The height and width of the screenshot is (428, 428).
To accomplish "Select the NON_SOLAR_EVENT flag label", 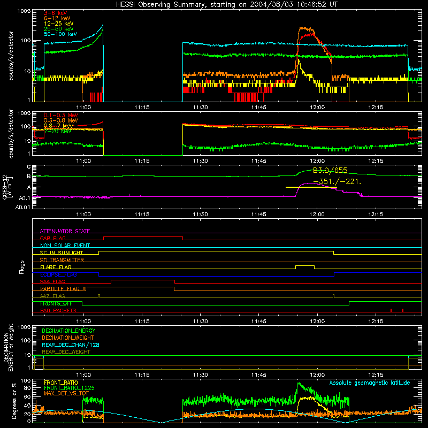I will click(65, 246).
